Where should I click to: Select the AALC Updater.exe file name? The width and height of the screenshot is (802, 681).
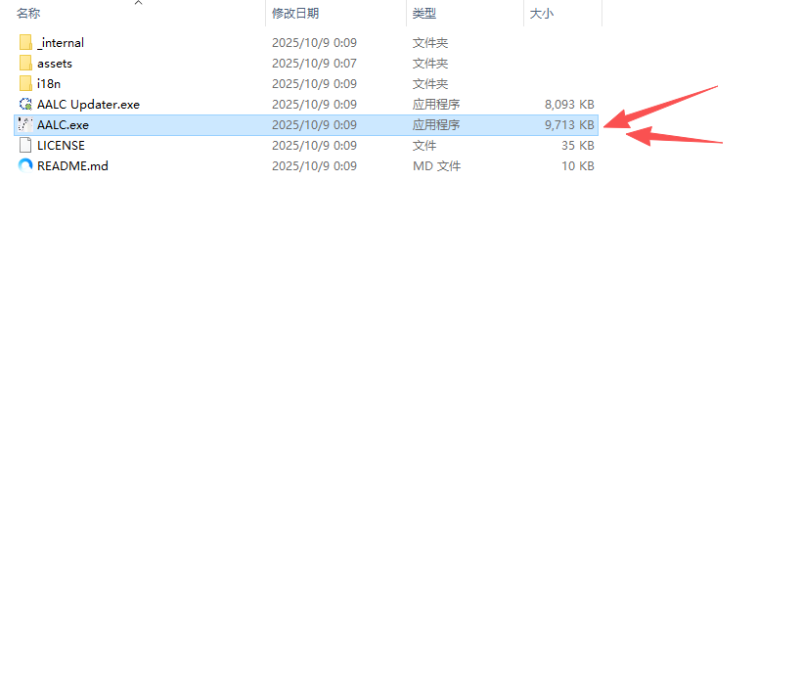(x=88, y=105)
